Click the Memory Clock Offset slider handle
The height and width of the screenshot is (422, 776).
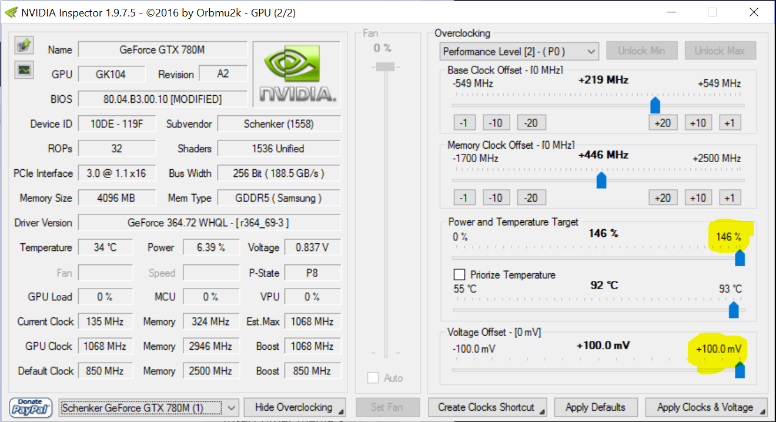click(x=601, y=180)
